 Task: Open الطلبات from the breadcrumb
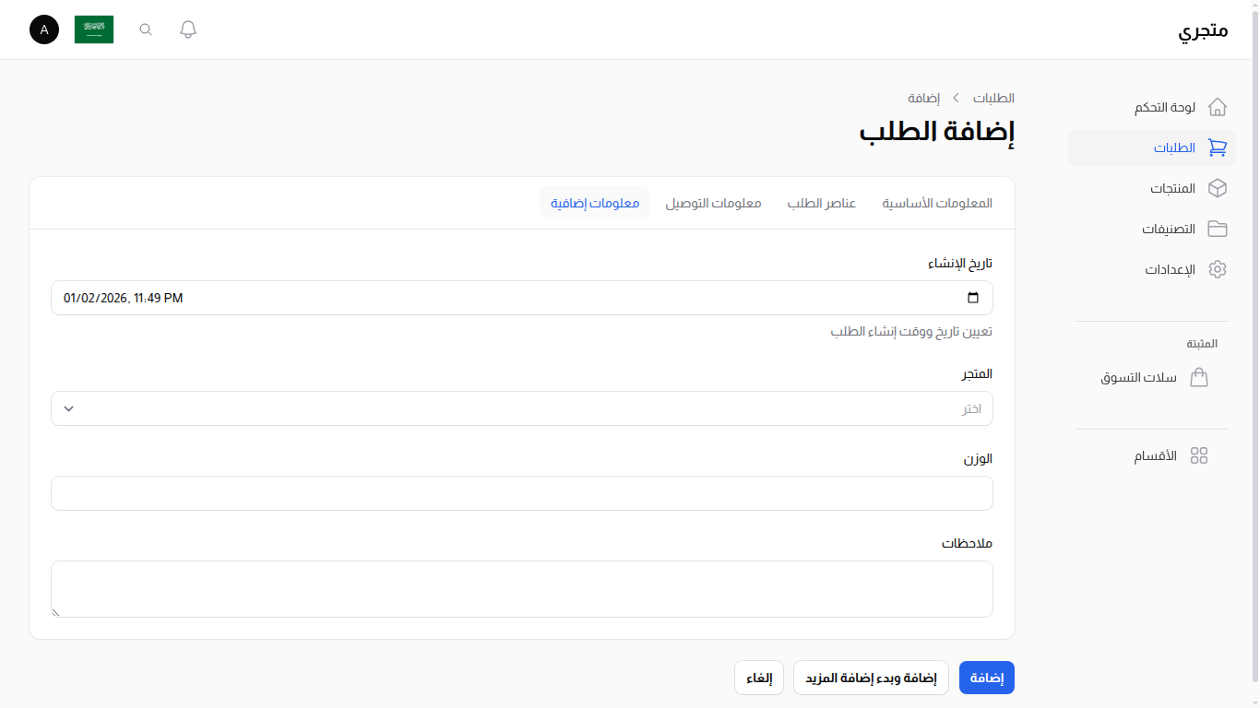coord(993,98)
